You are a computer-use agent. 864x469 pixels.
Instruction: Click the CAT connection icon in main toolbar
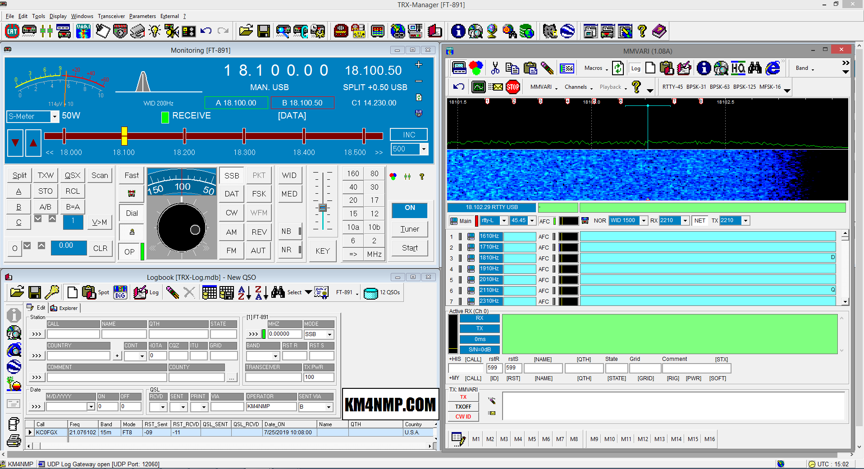click(12, 32)
